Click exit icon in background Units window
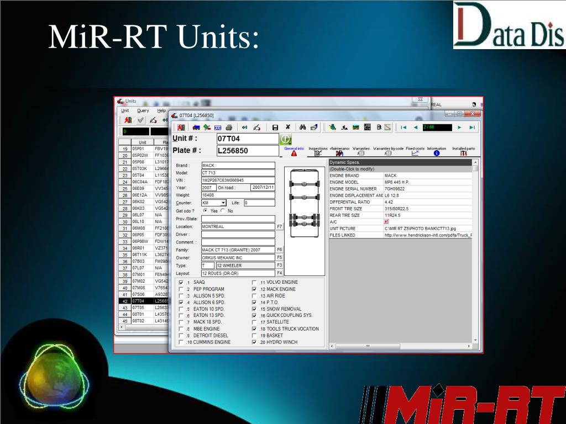This screenshot has width=566, height=424. coord(128,120)
